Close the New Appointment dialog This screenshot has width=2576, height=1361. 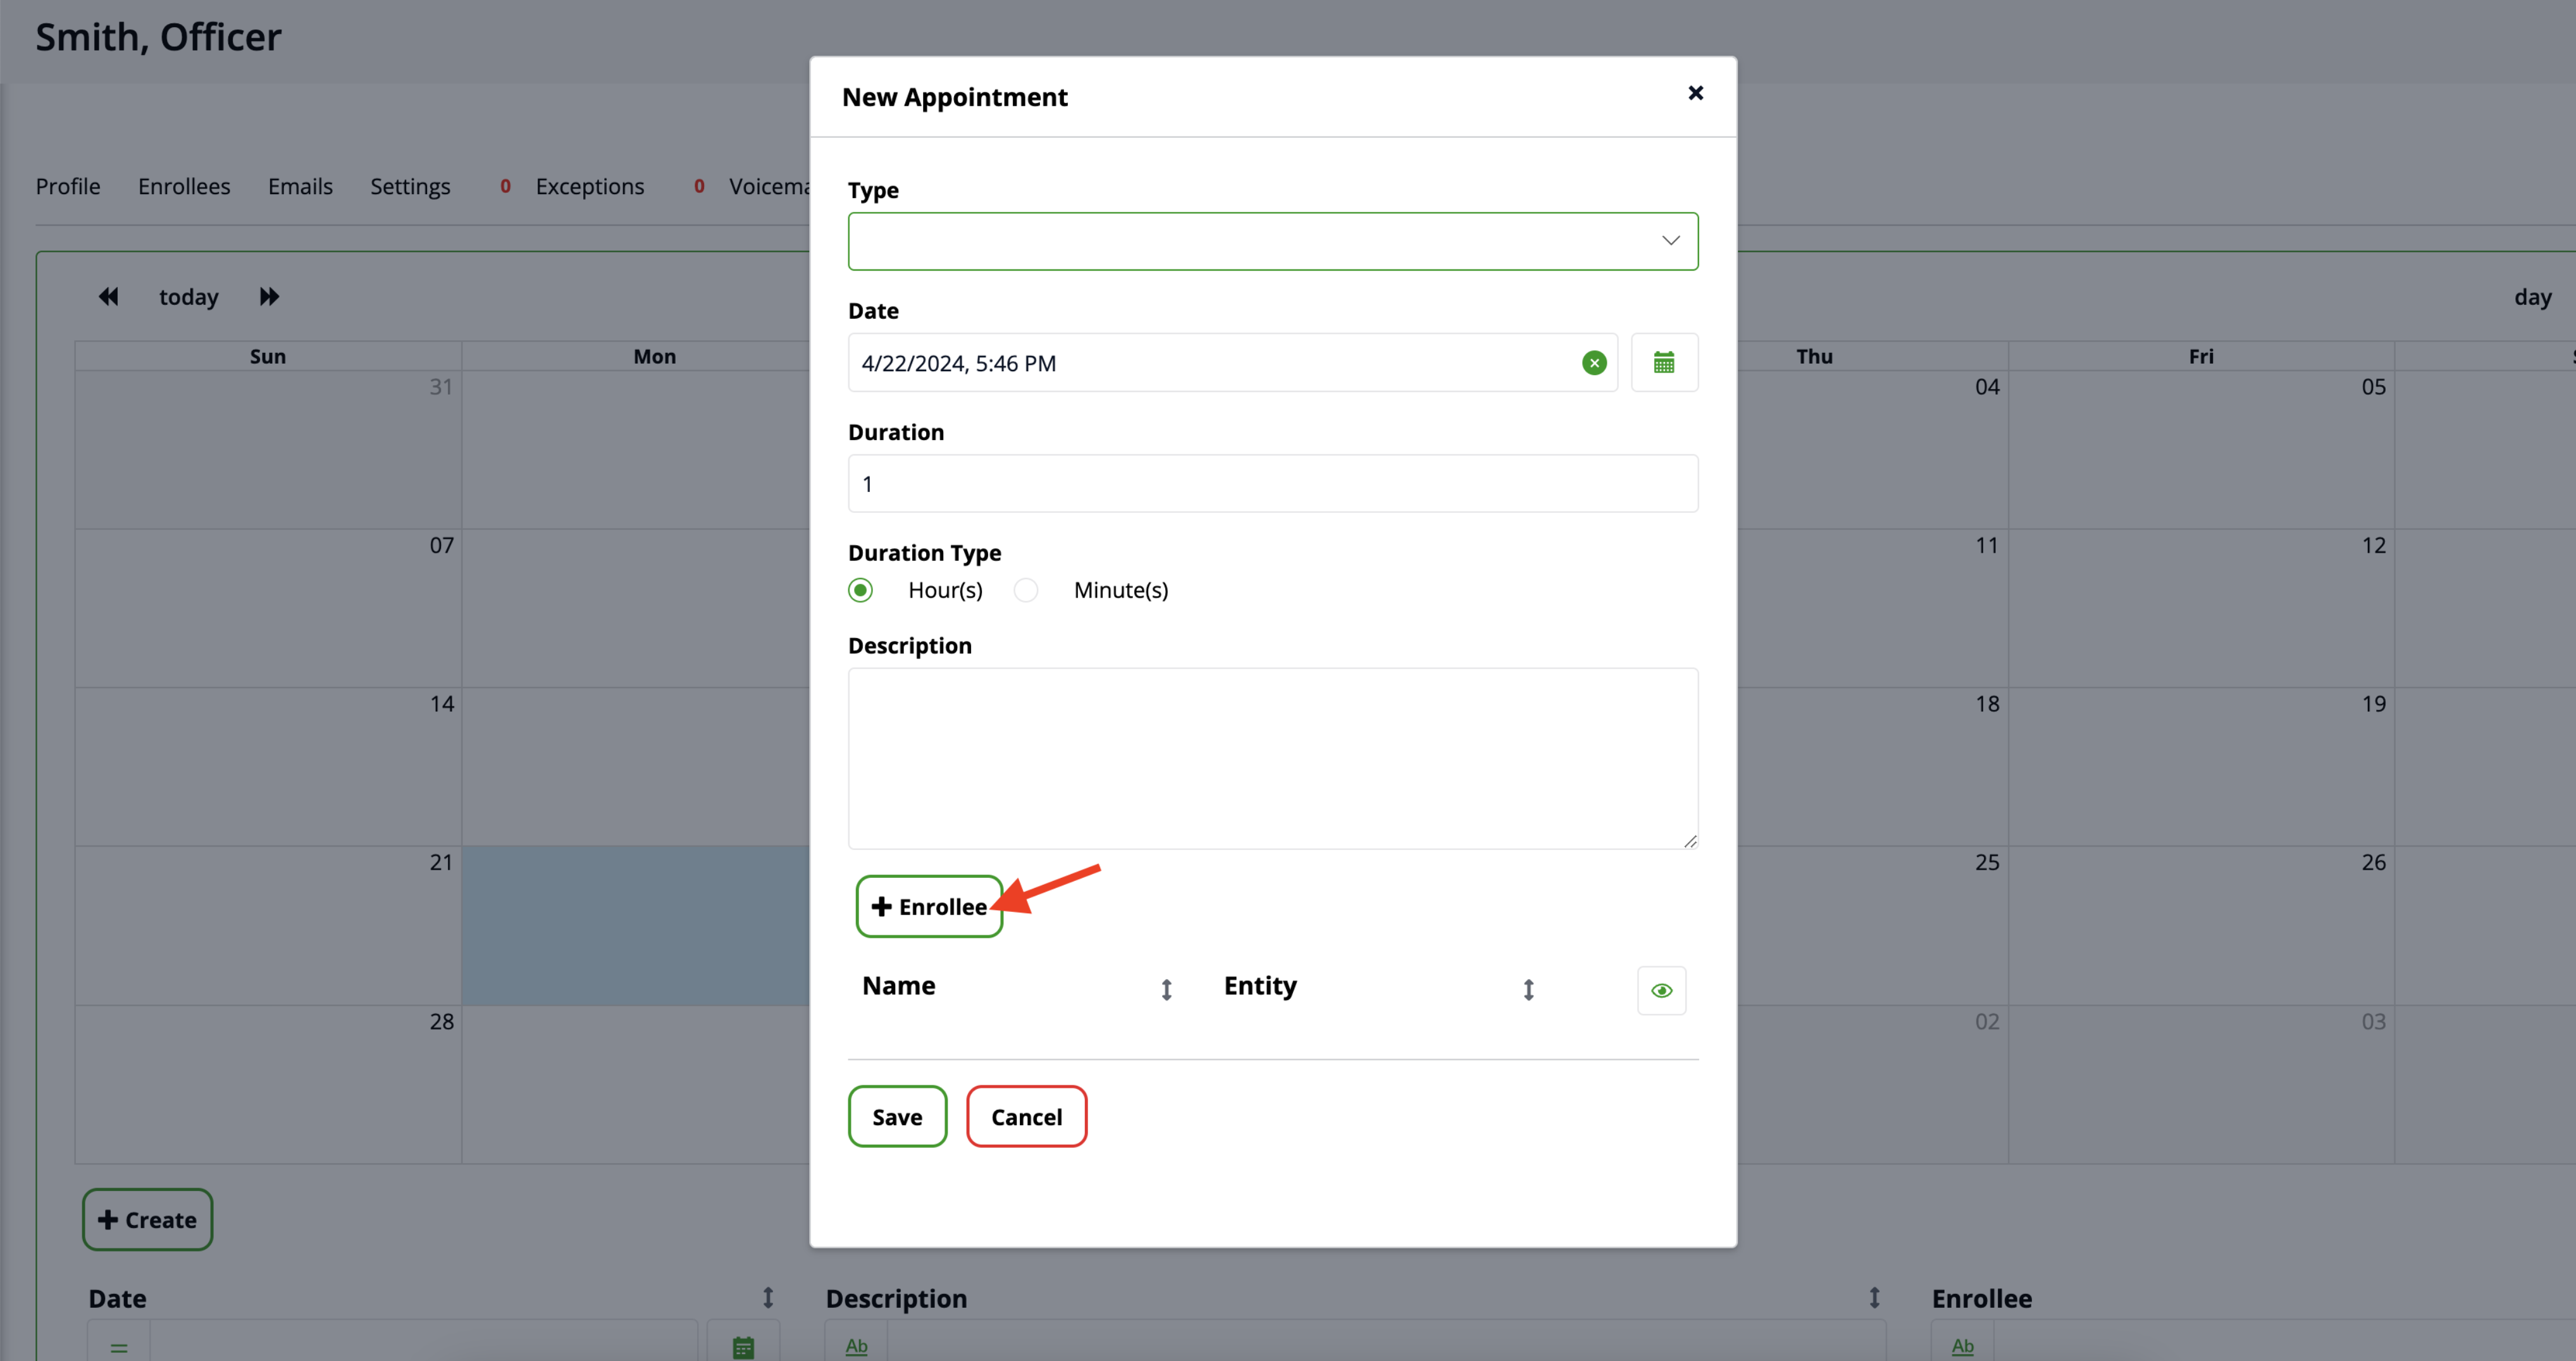click(1695, 93)
